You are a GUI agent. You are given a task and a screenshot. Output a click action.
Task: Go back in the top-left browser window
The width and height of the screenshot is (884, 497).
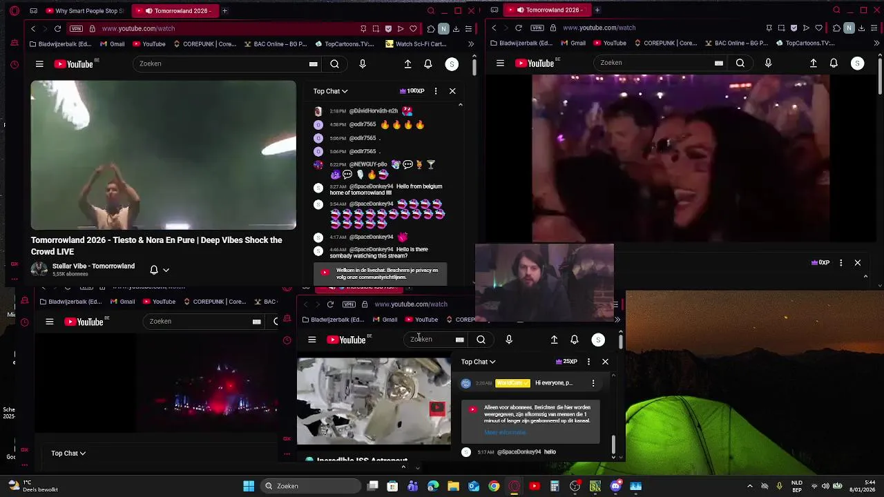coord(33,28)
